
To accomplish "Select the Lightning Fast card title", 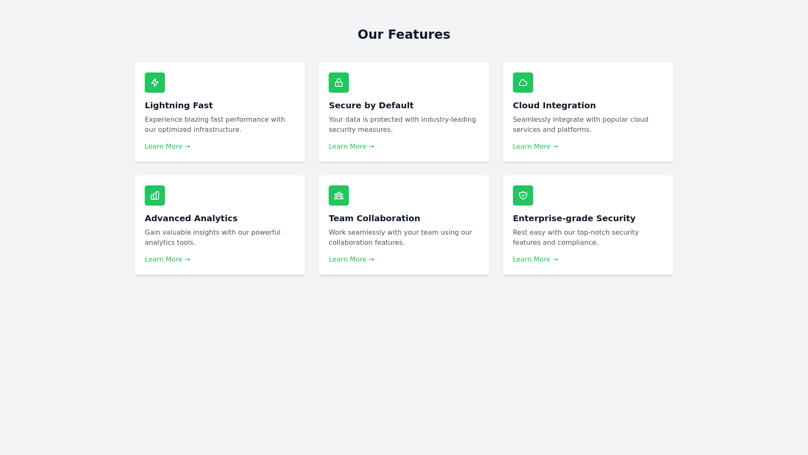I will tap(178, 105).
